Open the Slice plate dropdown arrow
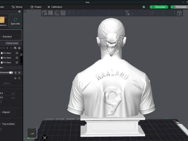Image resolution: width=188 pixels, height=141 pixels. 151,7
